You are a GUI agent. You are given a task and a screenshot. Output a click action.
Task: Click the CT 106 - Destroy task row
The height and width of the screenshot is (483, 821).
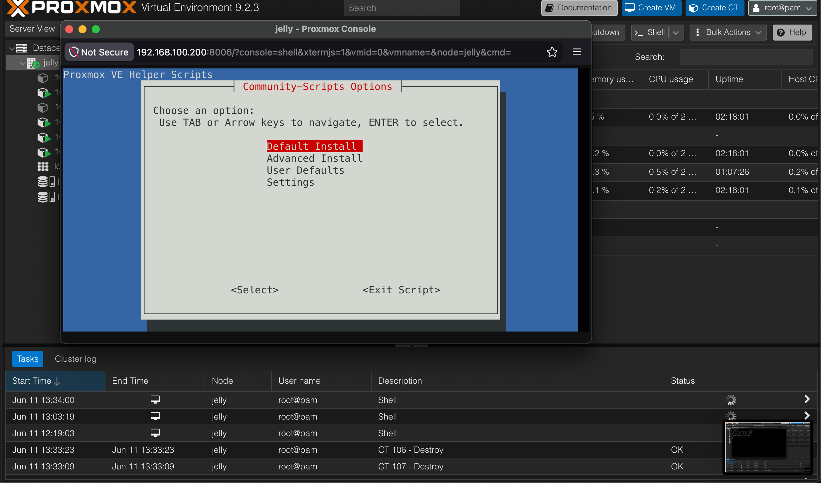411,450
